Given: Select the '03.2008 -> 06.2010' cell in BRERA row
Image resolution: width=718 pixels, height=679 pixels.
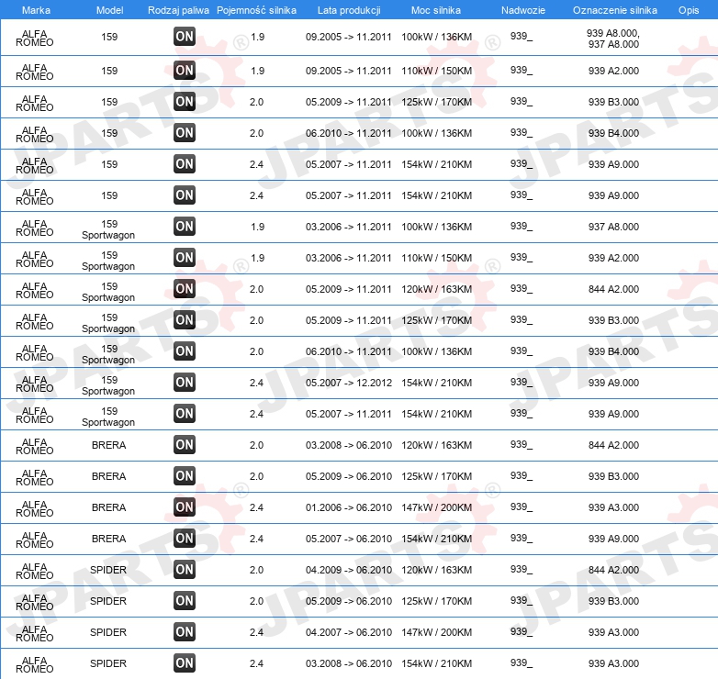Looking at the screenshot, I should point(349,445).
